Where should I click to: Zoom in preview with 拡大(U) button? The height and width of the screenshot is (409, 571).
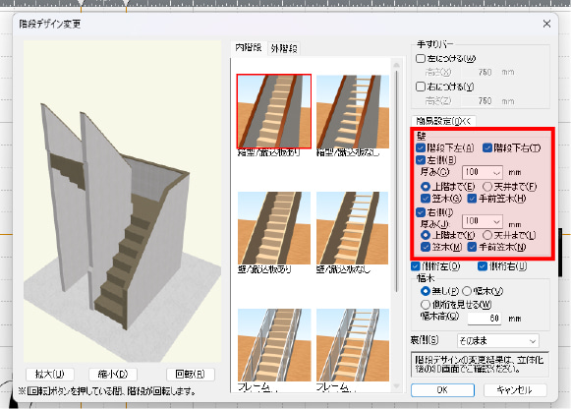click(x=50, y=374)
